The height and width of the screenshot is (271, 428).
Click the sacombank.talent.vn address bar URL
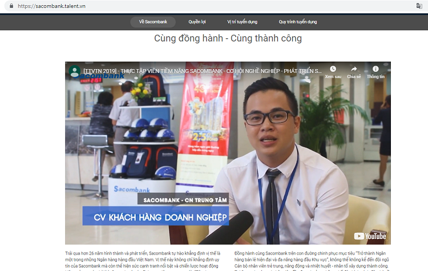51,6
